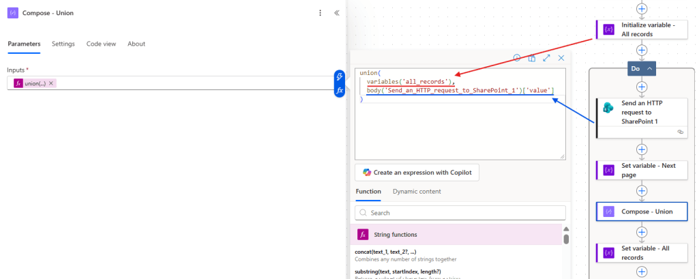
Task: Click the Set variable - Next page icon
Action: pos(608,170)
